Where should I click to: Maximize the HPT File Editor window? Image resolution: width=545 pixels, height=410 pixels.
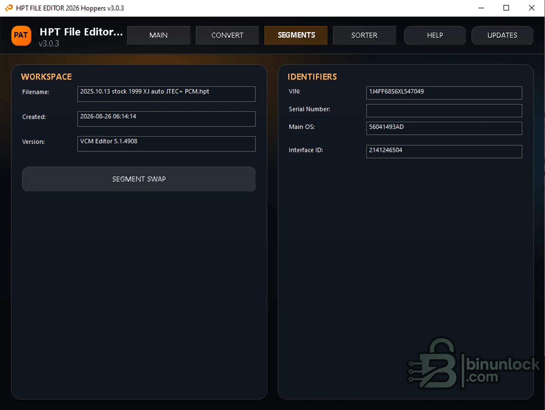[506, 8]
